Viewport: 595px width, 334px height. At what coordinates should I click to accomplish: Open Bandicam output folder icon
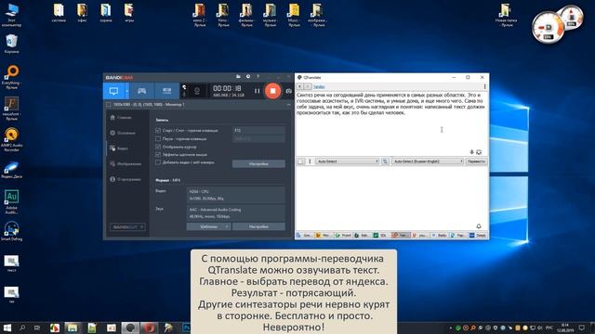(238, 76)
